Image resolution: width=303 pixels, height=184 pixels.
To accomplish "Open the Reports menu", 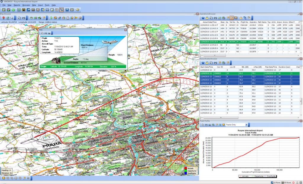I will pyautogui.click(x=17, y=5).
